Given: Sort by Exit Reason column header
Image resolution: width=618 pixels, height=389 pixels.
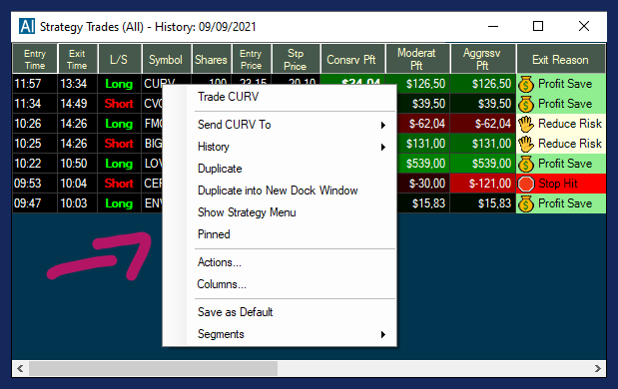Looking at the screenshot, I should click(x=561, y=59).
